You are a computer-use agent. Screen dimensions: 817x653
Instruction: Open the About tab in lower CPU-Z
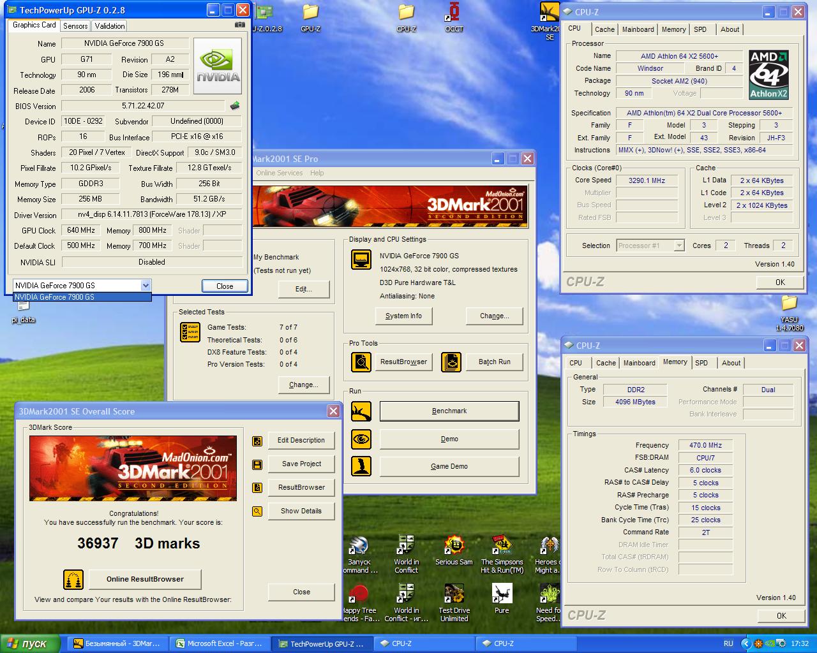coord(731,363)
